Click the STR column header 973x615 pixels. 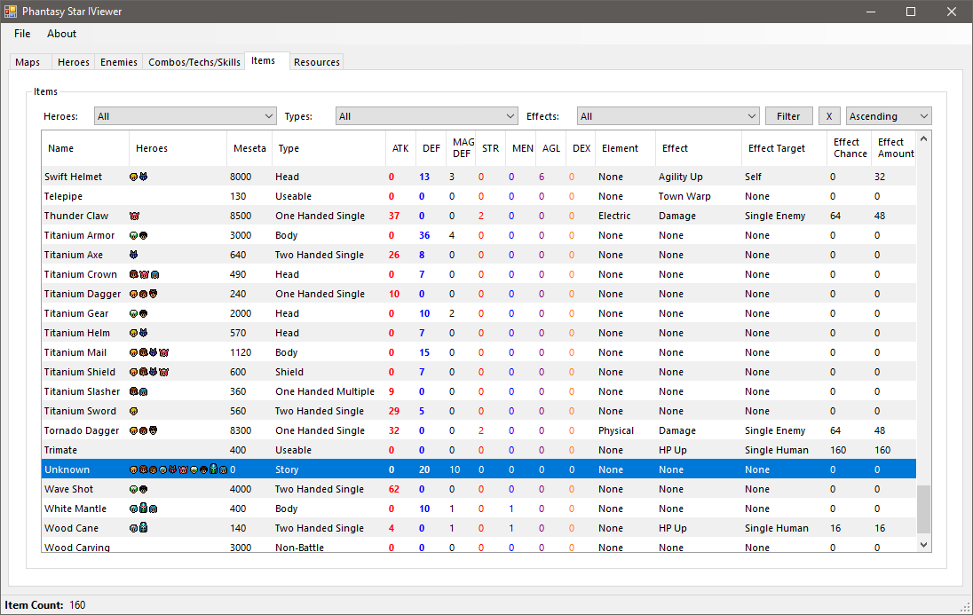point(491,148)
